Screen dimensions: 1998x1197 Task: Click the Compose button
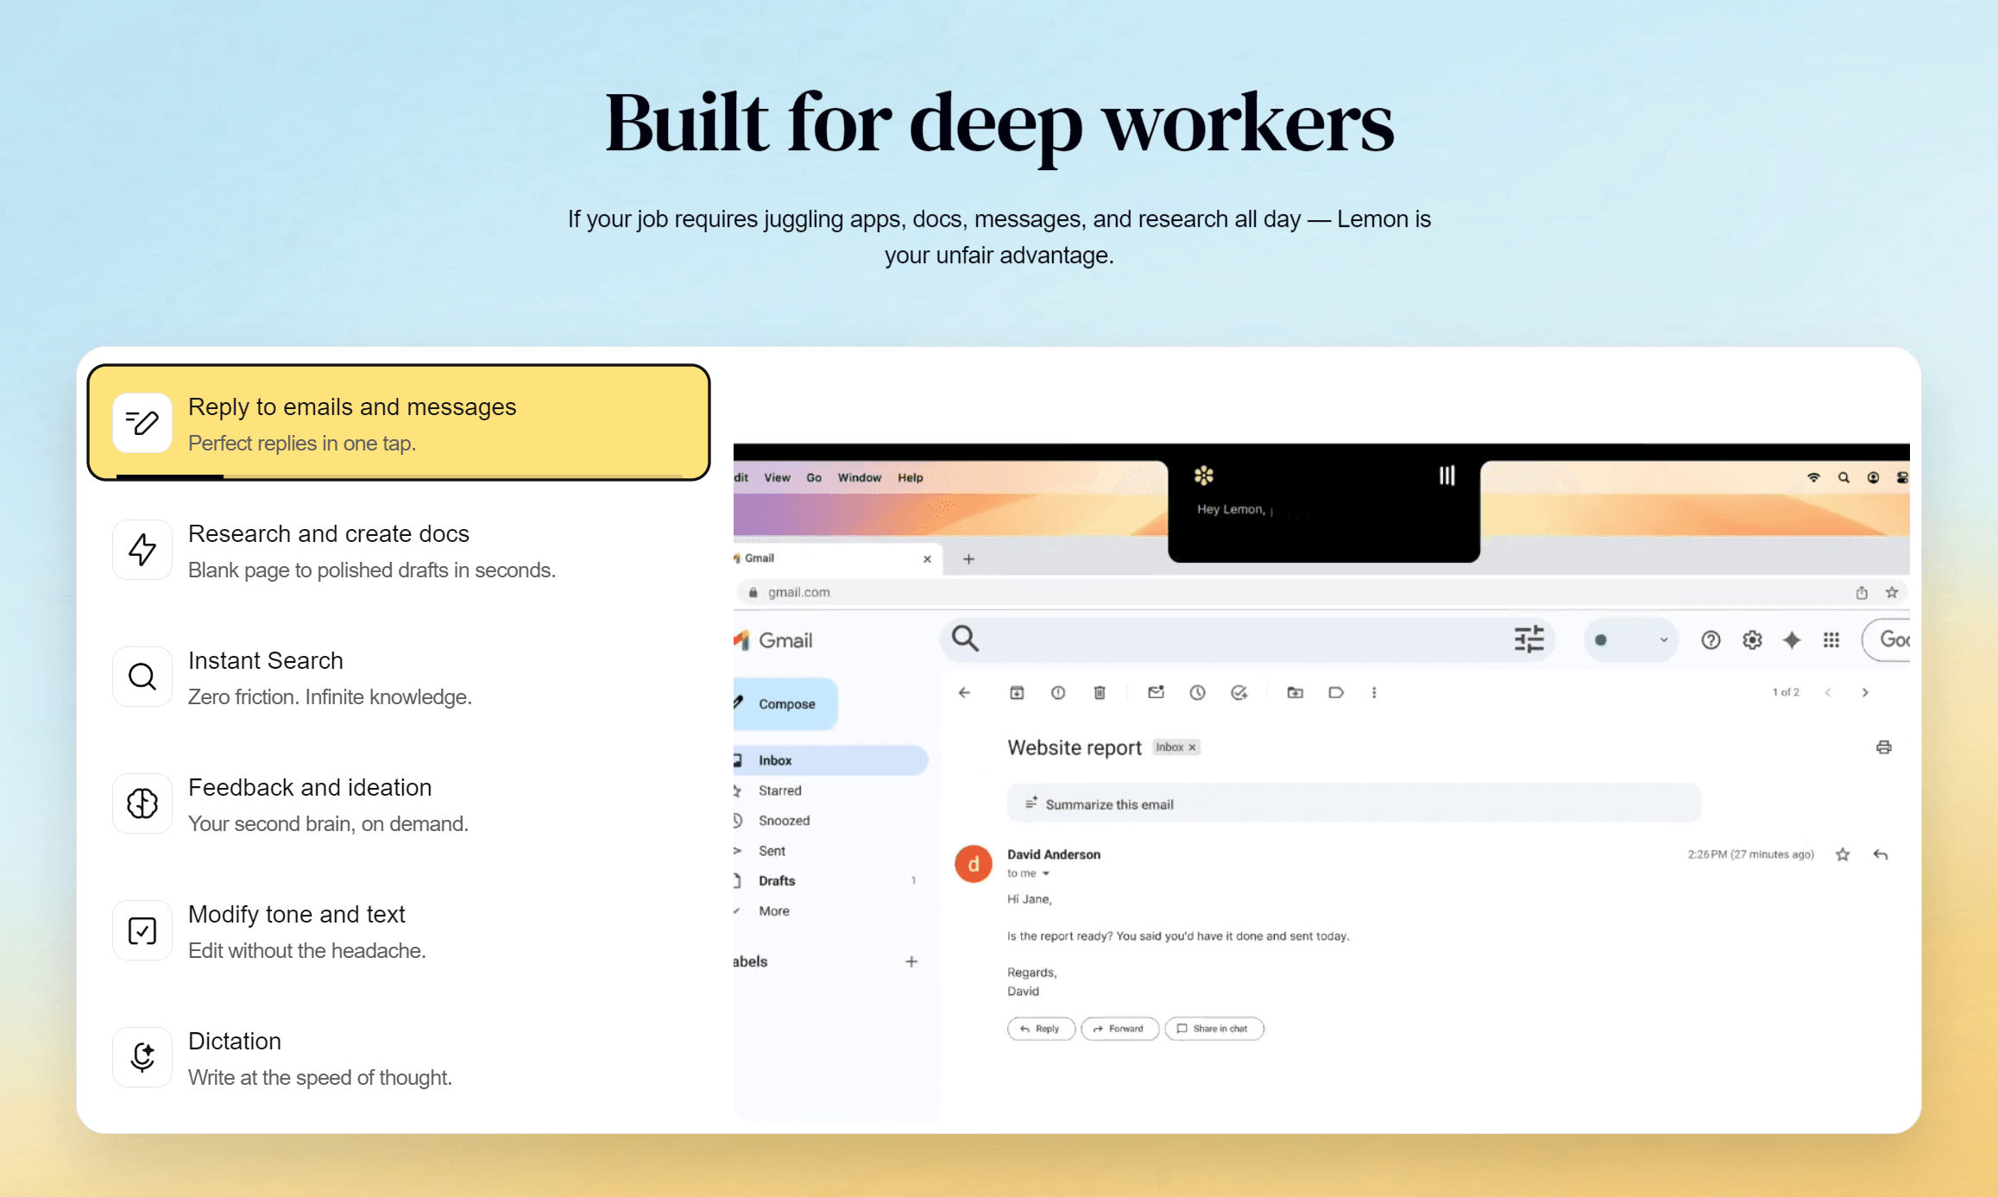pos(785,703)
